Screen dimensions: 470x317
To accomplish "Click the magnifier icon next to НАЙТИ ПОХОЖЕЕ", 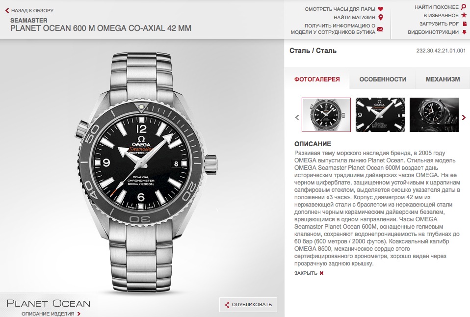I will [x=464, y=7].
